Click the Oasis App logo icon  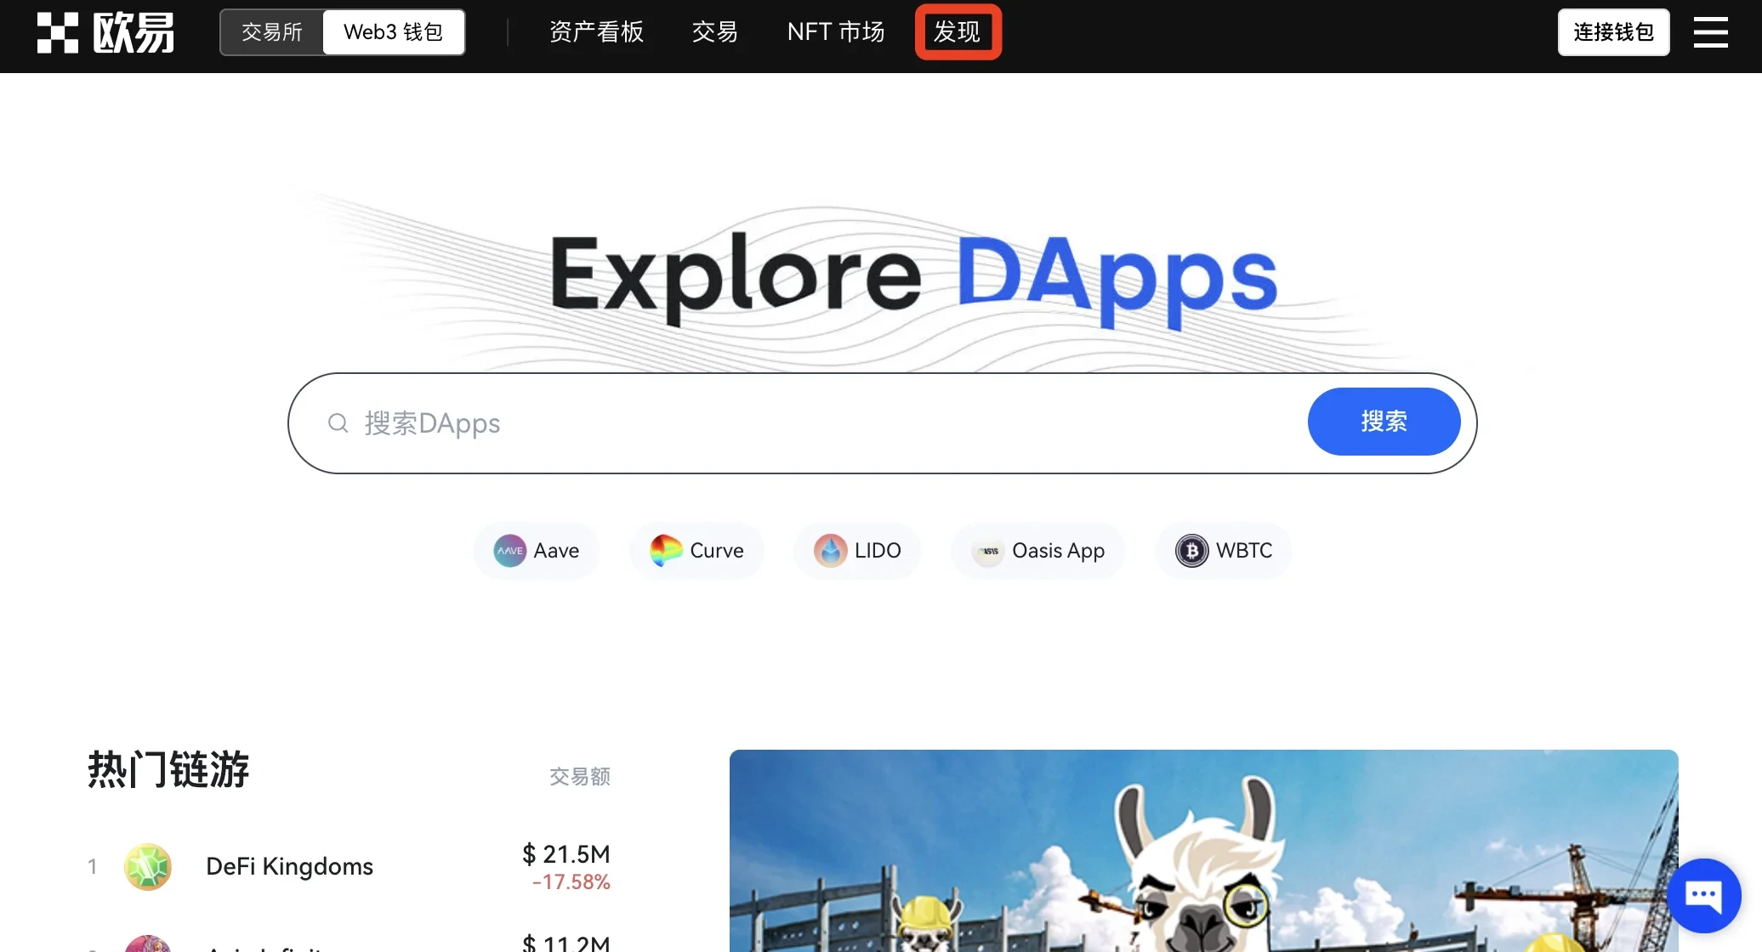[x=988, y=551]
